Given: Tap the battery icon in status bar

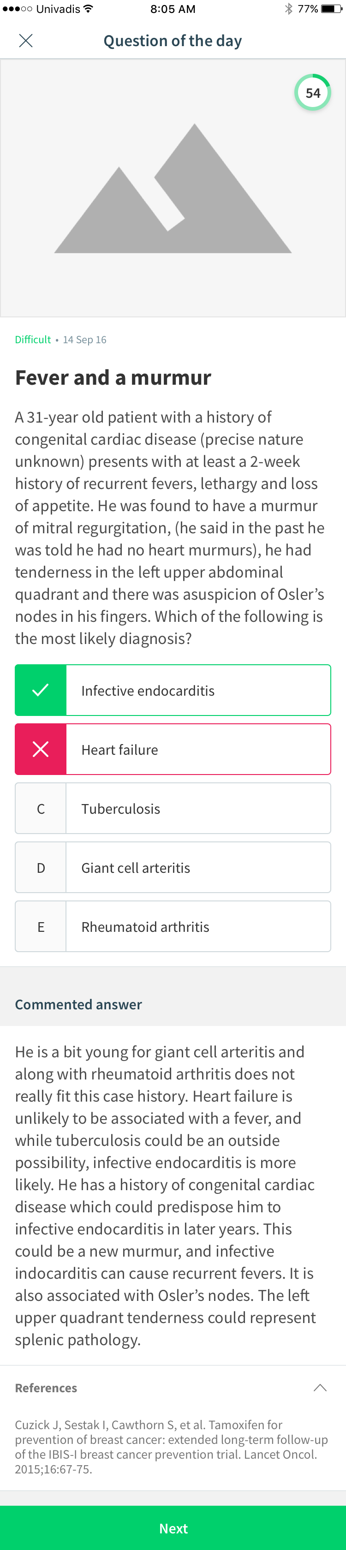Looking at the screenshot, I should click(331, 9).
